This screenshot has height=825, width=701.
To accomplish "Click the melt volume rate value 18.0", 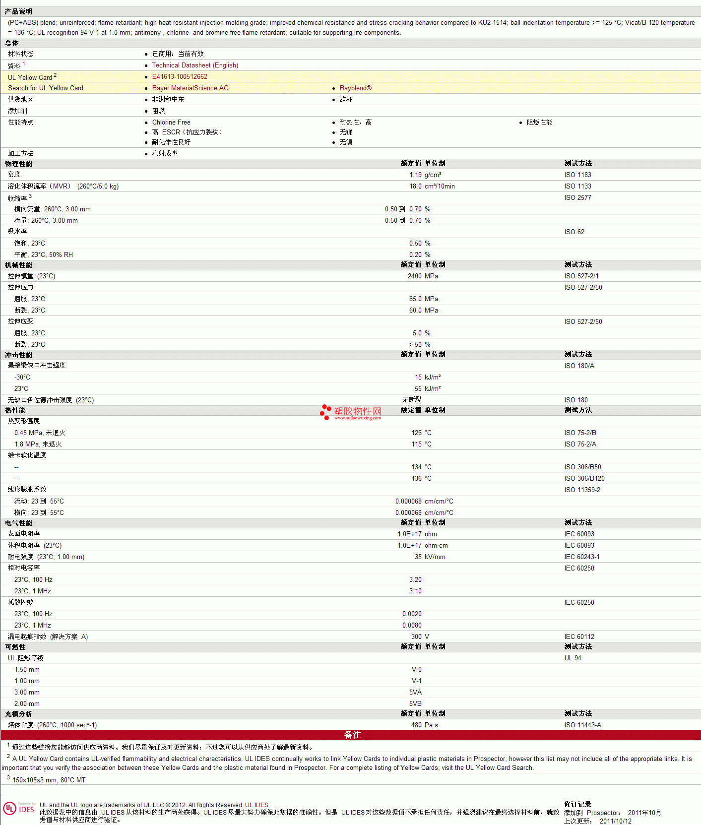I will click(415, 186).
